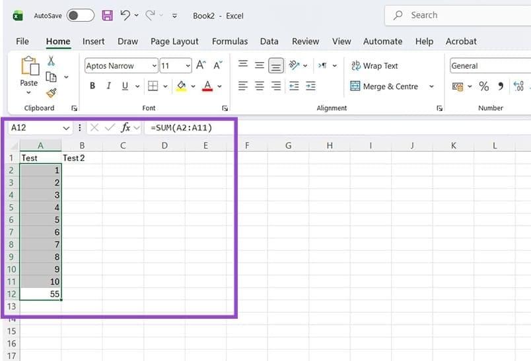
Task: Expand the Paste options arrow
Action: point(29,92)
